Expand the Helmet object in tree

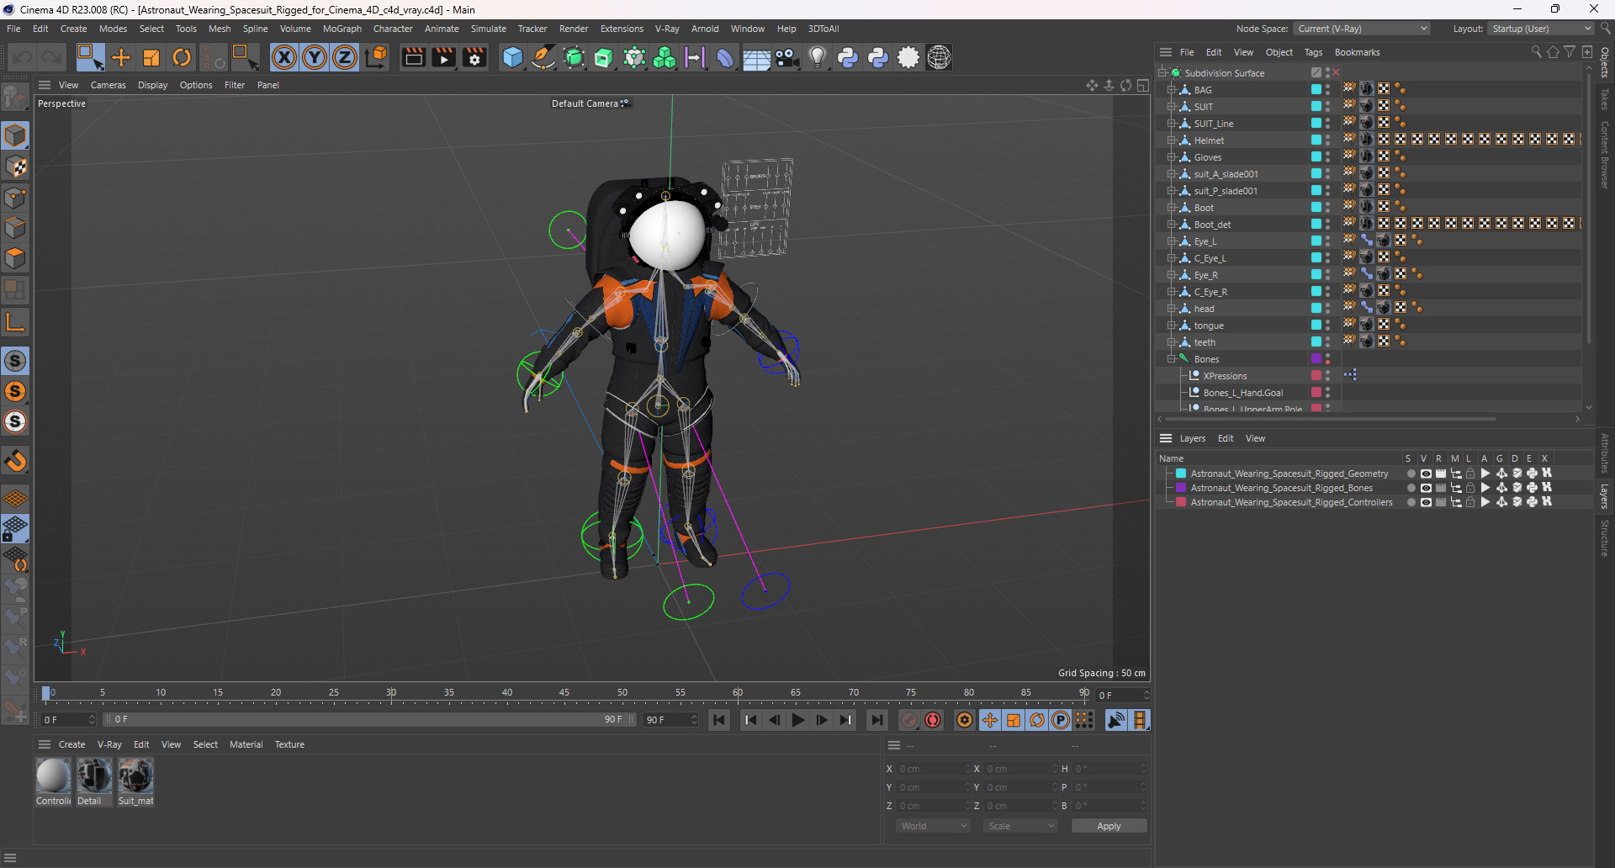[x=1171, y=140]
